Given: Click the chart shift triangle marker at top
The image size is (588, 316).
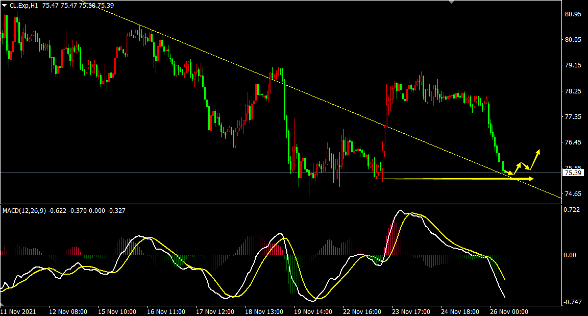Looking at the screenshot, I should (451, 2).
